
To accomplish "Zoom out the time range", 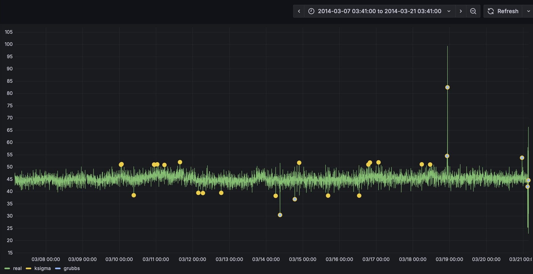I will click(x=473, y=11).
